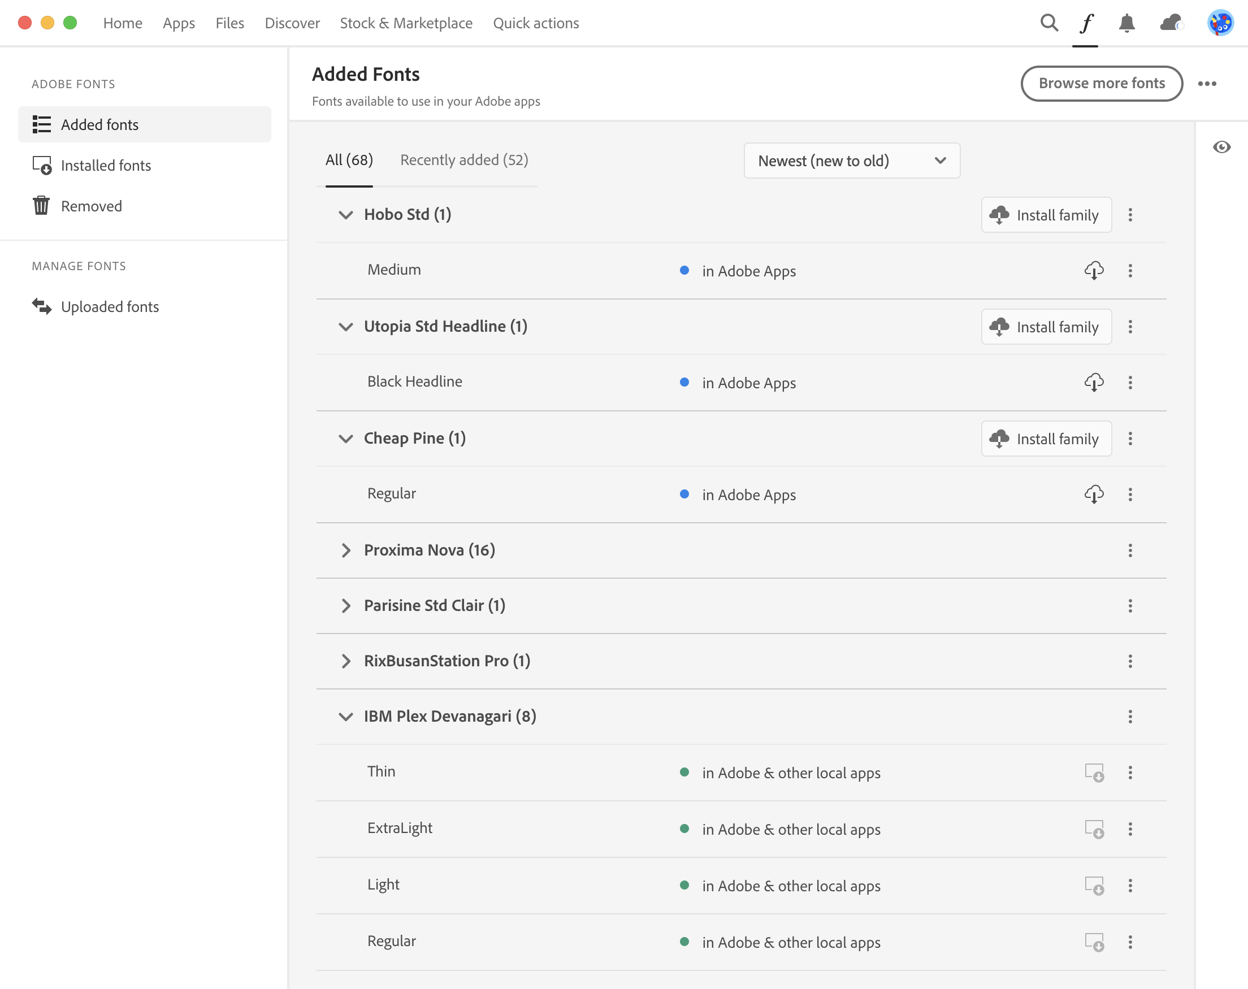The image size is (1248, 989).
Task: Toggle visibility eye icon on right panel
Action: [1221, 147]
